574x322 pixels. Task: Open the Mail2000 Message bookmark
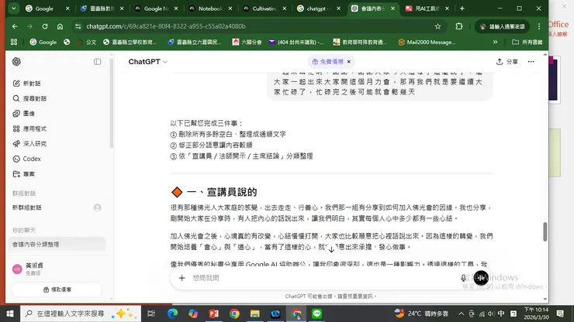427,42
